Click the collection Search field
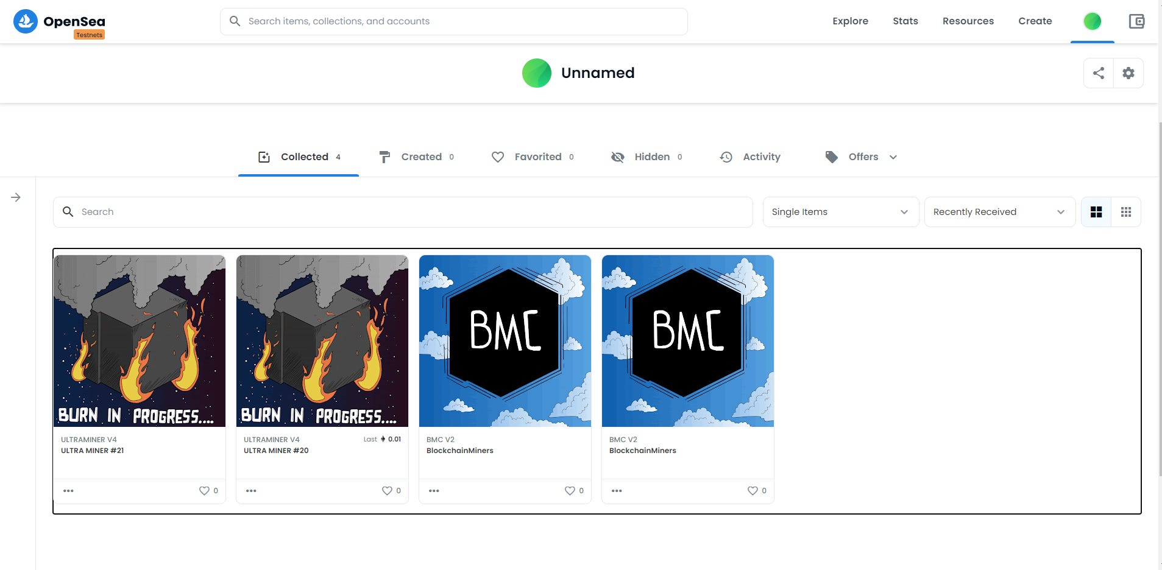Viewport: 1162px width, 570px height. coord(403,212)
